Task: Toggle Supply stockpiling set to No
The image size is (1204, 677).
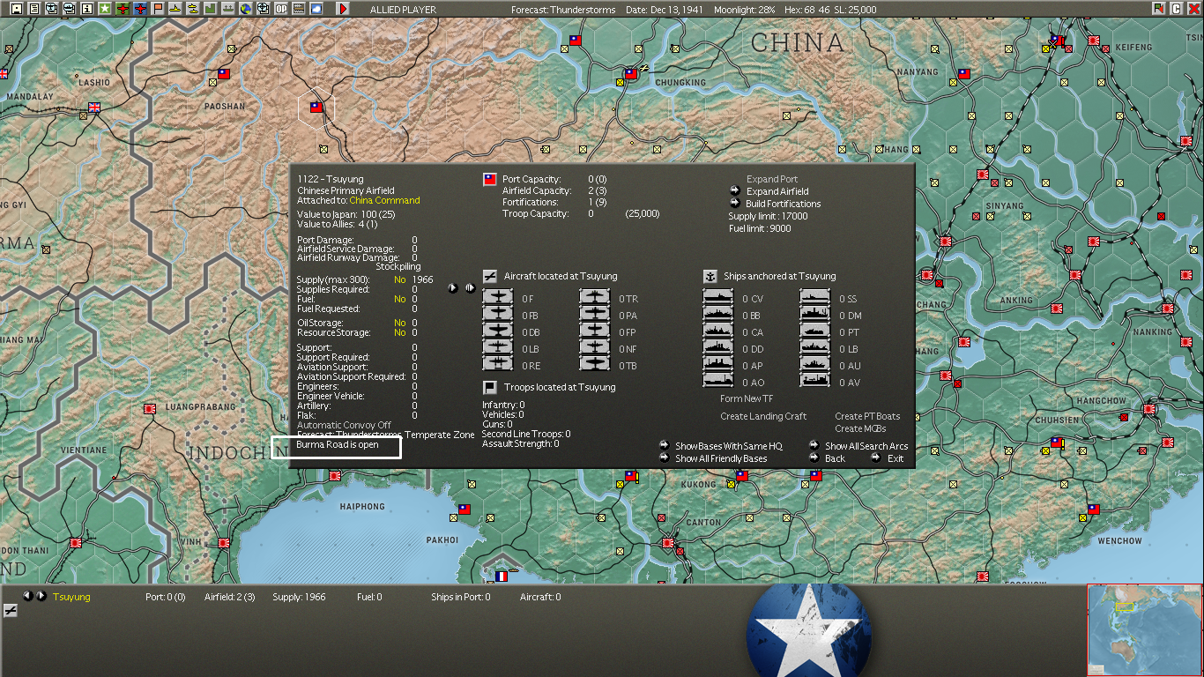Action: pos(400,279)
